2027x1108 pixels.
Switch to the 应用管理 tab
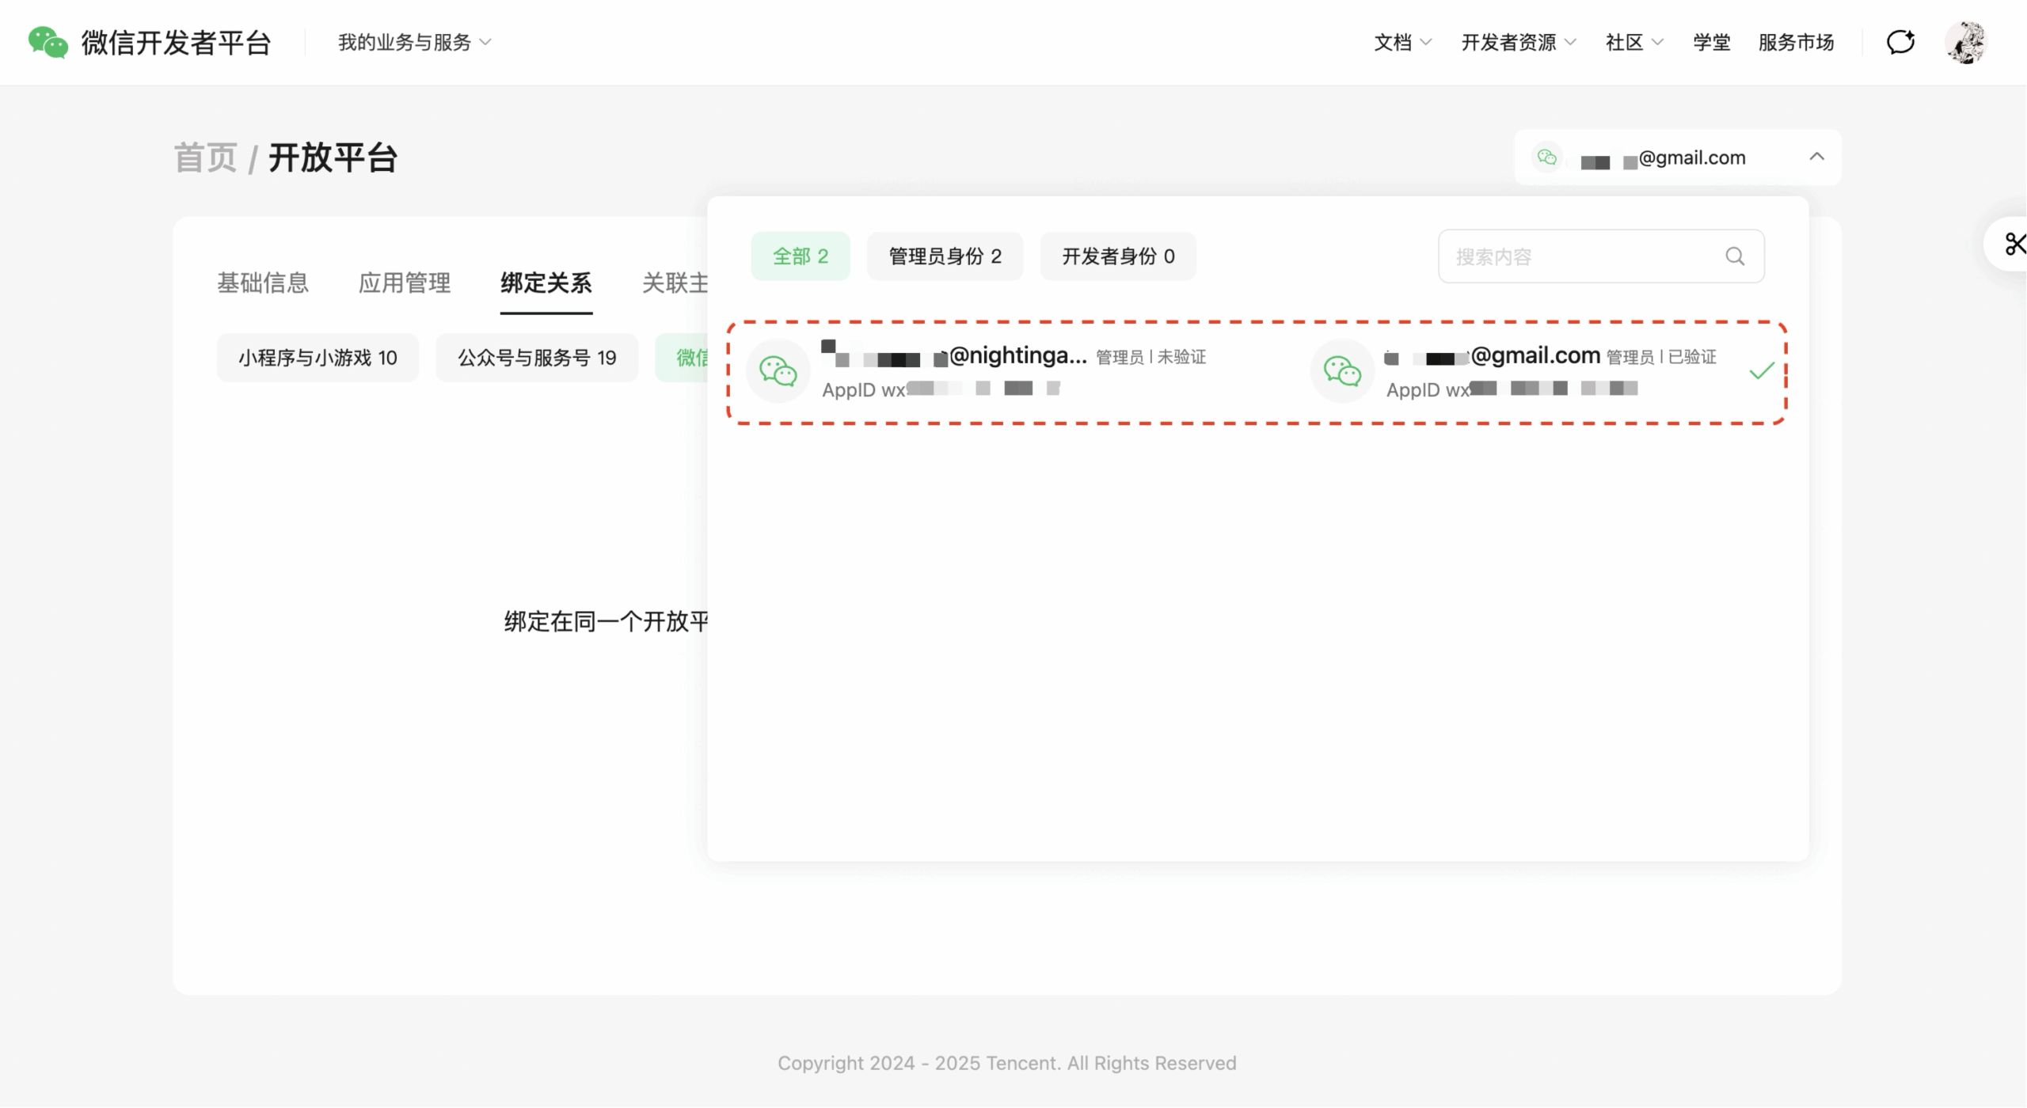(x=405, y=283)
